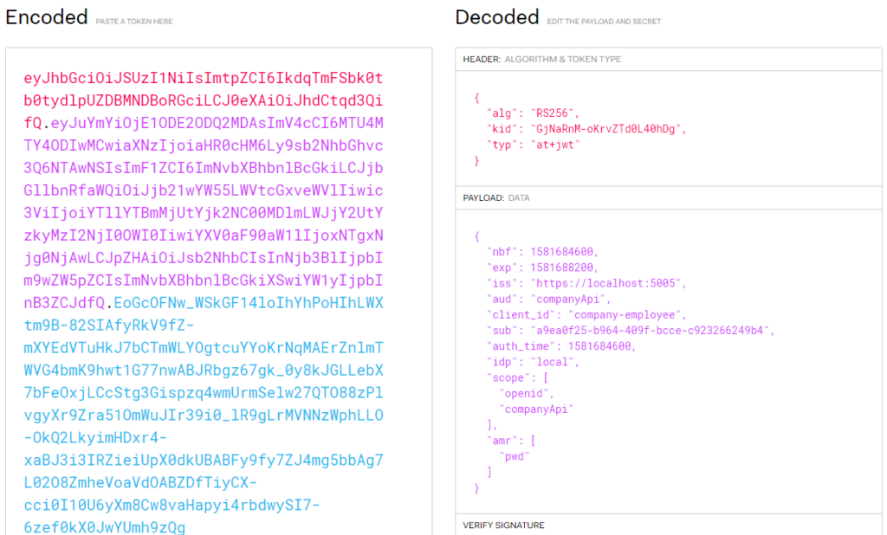Click the "pwd" entry in amr array
This screenshot has width=887, height=535.
coord(515,455)
